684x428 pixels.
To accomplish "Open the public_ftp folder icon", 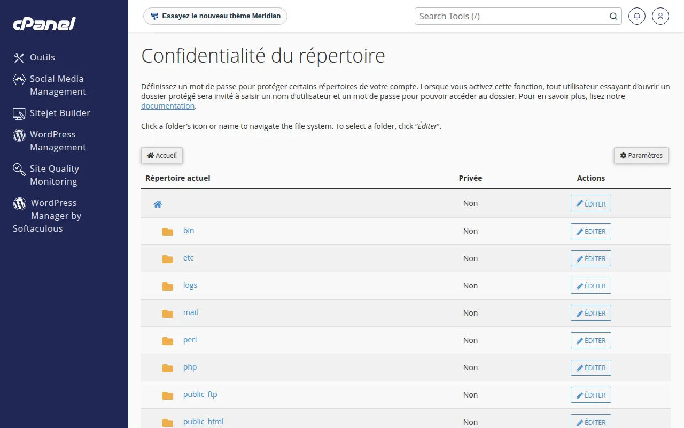I will [168, 395].
